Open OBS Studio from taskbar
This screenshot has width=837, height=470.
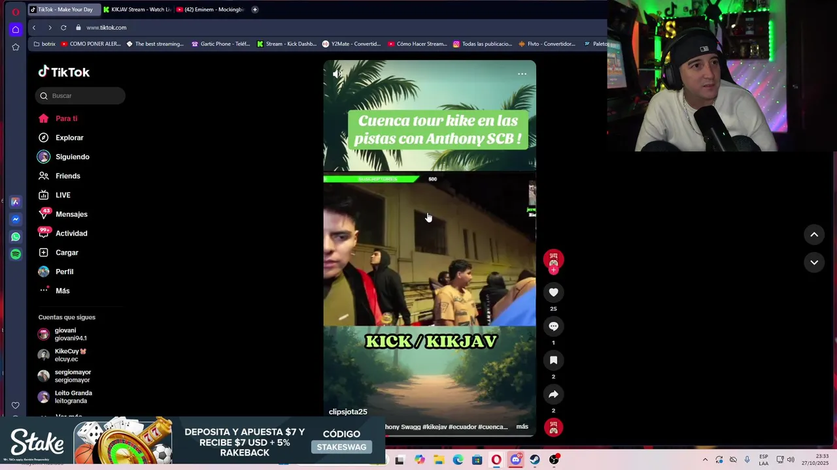click(x=554, y=460)
